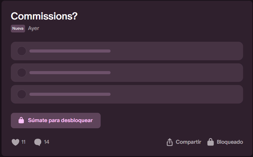Screen dimensions: 253x157
Task: Click the 14 comments count
Action: [x=46, y=142]
